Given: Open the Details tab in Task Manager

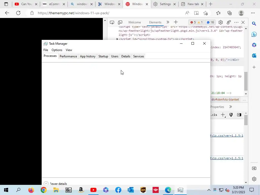Looking at the screenshot, I should tap(126, 56).
